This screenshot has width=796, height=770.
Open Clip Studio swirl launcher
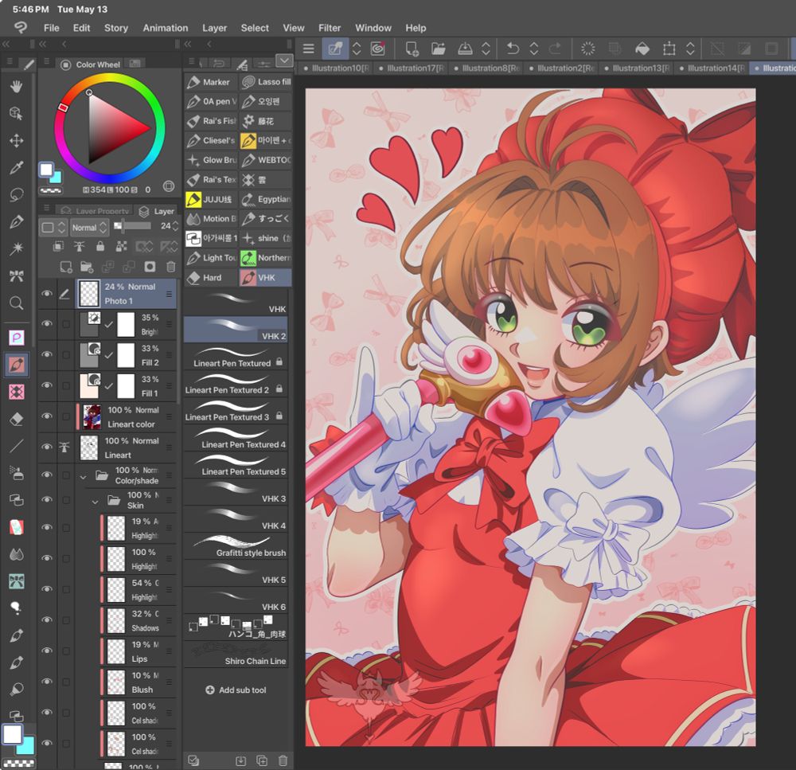pyautogui.click(x=377, y=49)
